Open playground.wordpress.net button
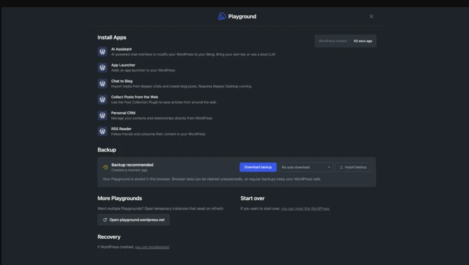The width and height of the screenshot is (469, 265). 134,220
